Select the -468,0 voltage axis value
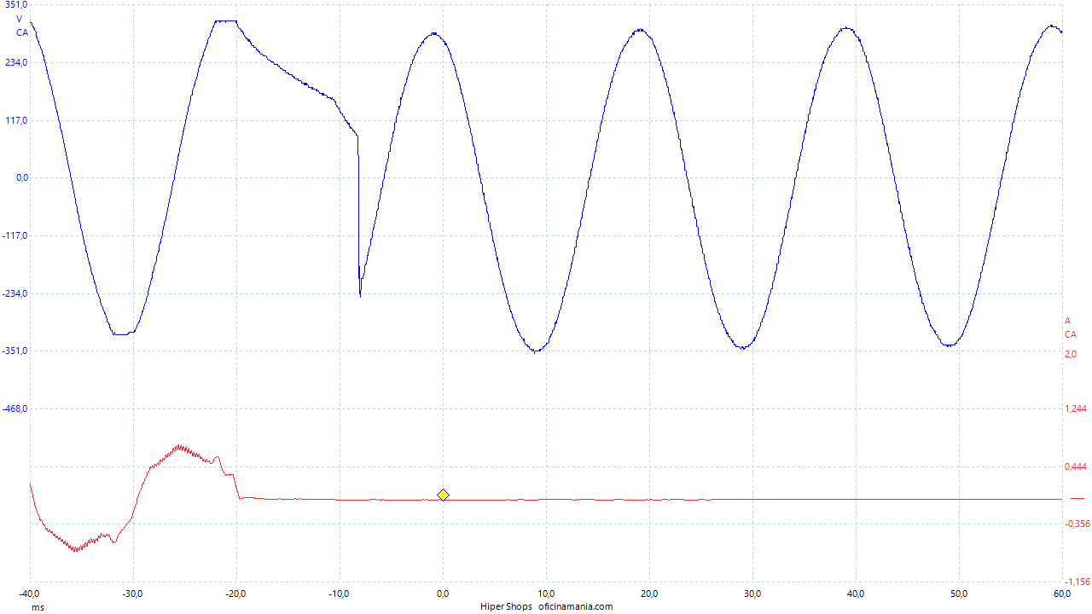This screenshot has height=614, width=1092. 15,408
